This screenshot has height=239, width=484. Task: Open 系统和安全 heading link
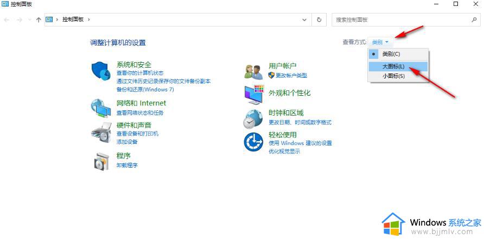(134, 65)
